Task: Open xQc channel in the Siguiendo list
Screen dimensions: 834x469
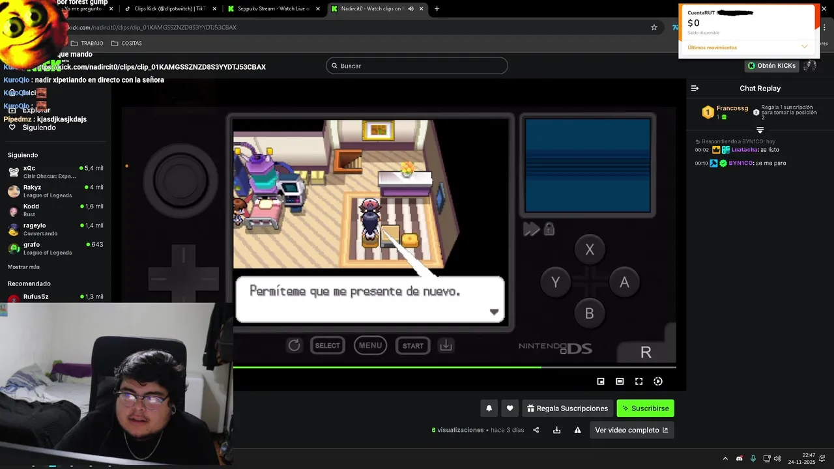Action: click(55, 172)
